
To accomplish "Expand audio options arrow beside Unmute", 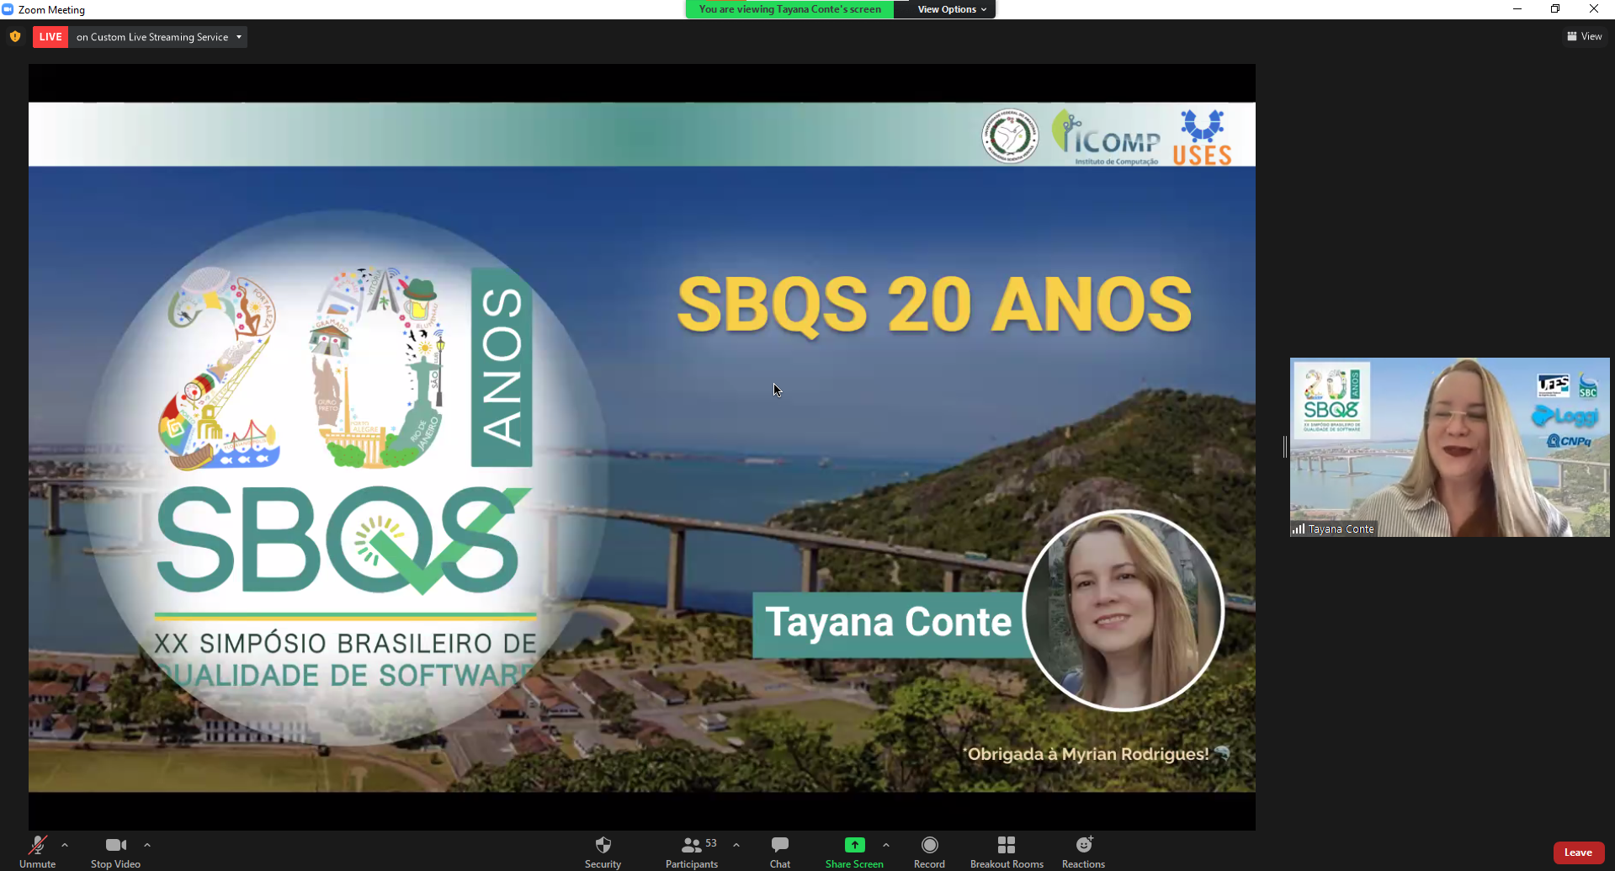I will [x=65, y=845].
